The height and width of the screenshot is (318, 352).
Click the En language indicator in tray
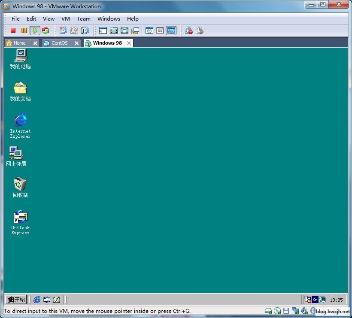315,300
